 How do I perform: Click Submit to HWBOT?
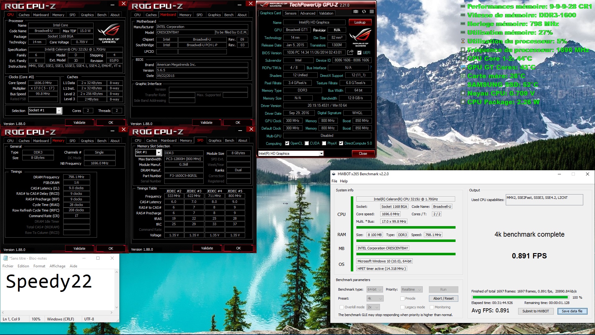(x=535, y=311)
